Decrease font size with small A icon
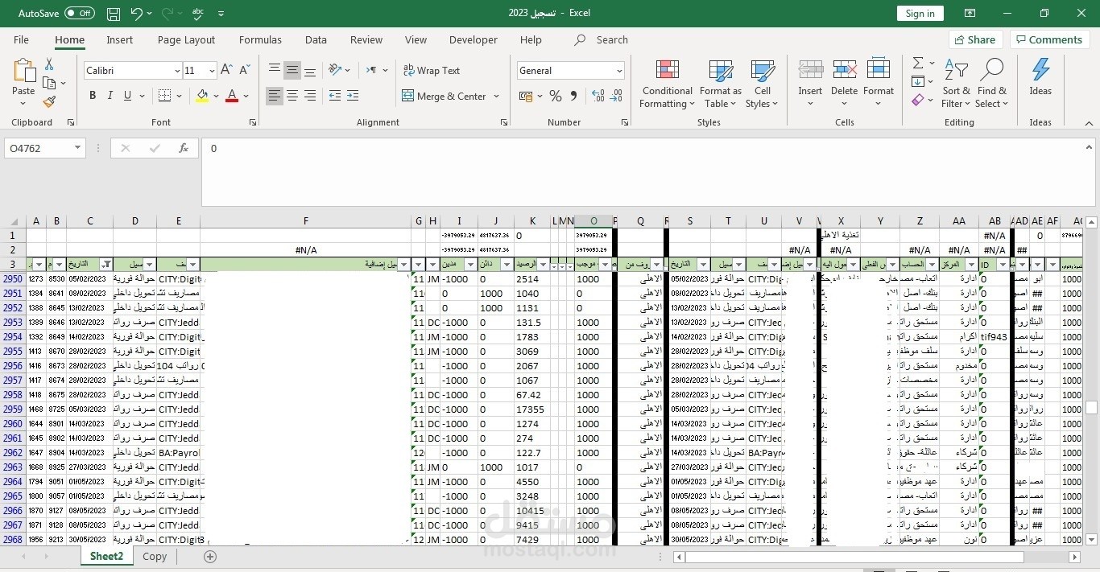Screen dimensions: 1100x572 pos(243,71)
